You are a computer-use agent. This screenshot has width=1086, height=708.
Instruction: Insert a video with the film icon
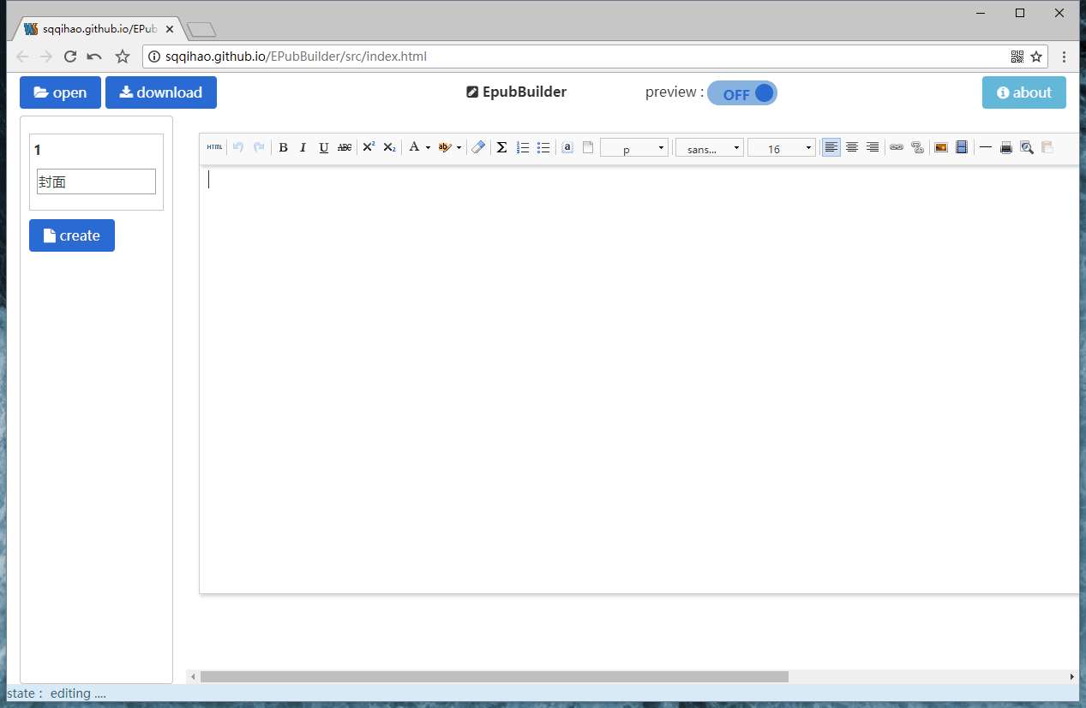[x=961, y=146]
